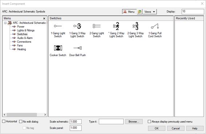Open the Fans category
206x134 pixels.
pos(20,46)
